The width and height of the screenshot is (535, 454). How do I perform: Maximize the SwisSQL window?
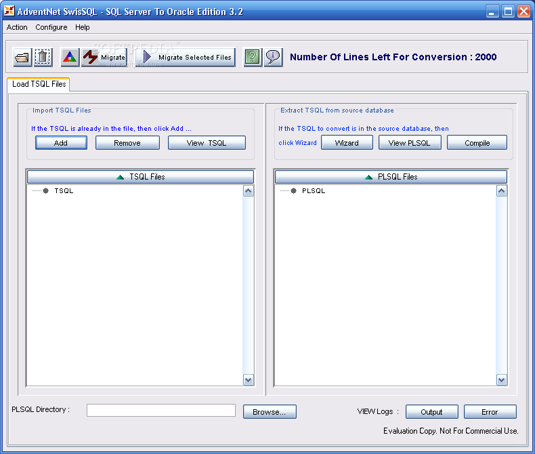pos(508,12)
